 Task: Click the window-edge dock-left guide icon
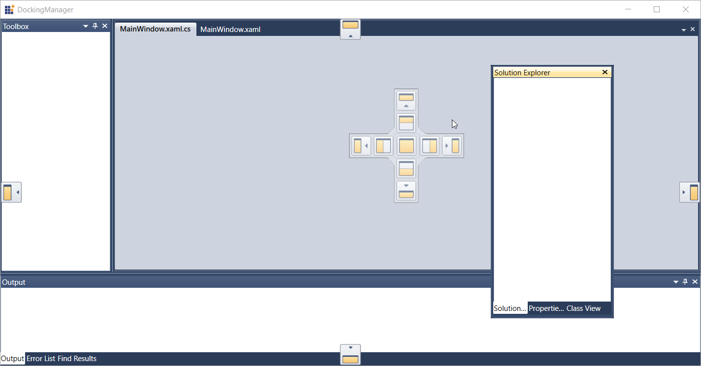11,192
